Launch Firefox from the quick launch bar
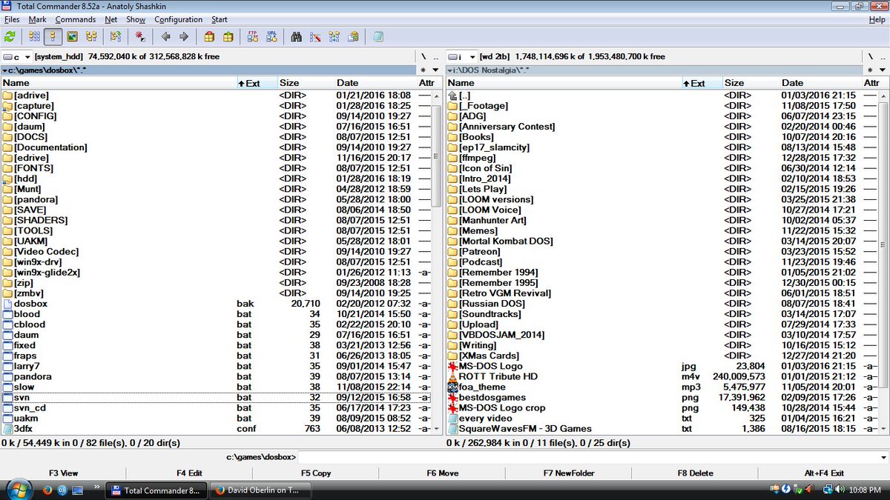This screenshot has width=890, height=500. 47,490
